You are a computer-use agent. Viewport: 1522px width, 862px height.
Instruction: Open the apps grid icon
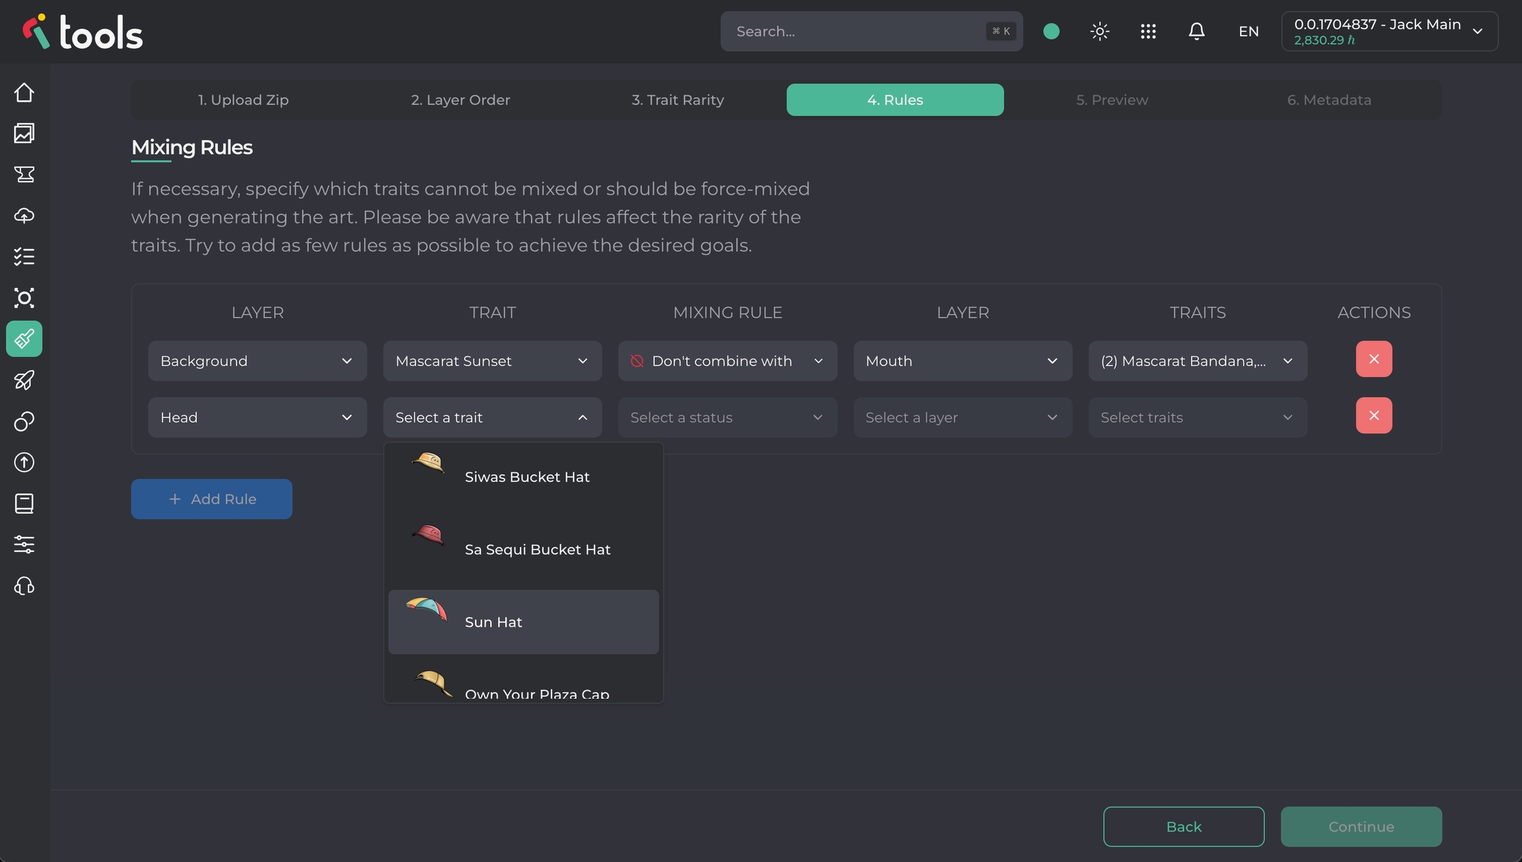click(1148, 31)
